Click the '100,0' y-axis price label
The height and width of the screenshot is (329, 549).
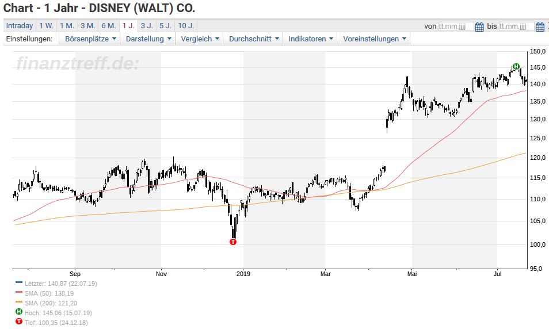[x=537, y=244]
